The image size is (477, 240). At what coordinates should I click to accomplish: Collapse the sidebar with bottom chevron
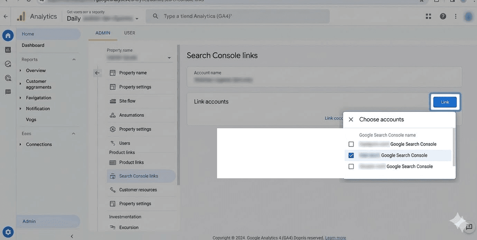[x=72, y=236]
